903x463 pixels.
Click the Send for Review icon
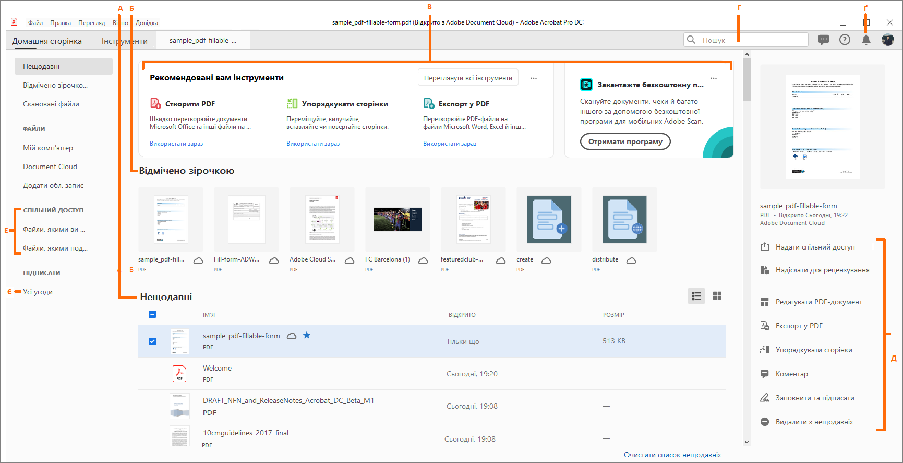point(765,270)
